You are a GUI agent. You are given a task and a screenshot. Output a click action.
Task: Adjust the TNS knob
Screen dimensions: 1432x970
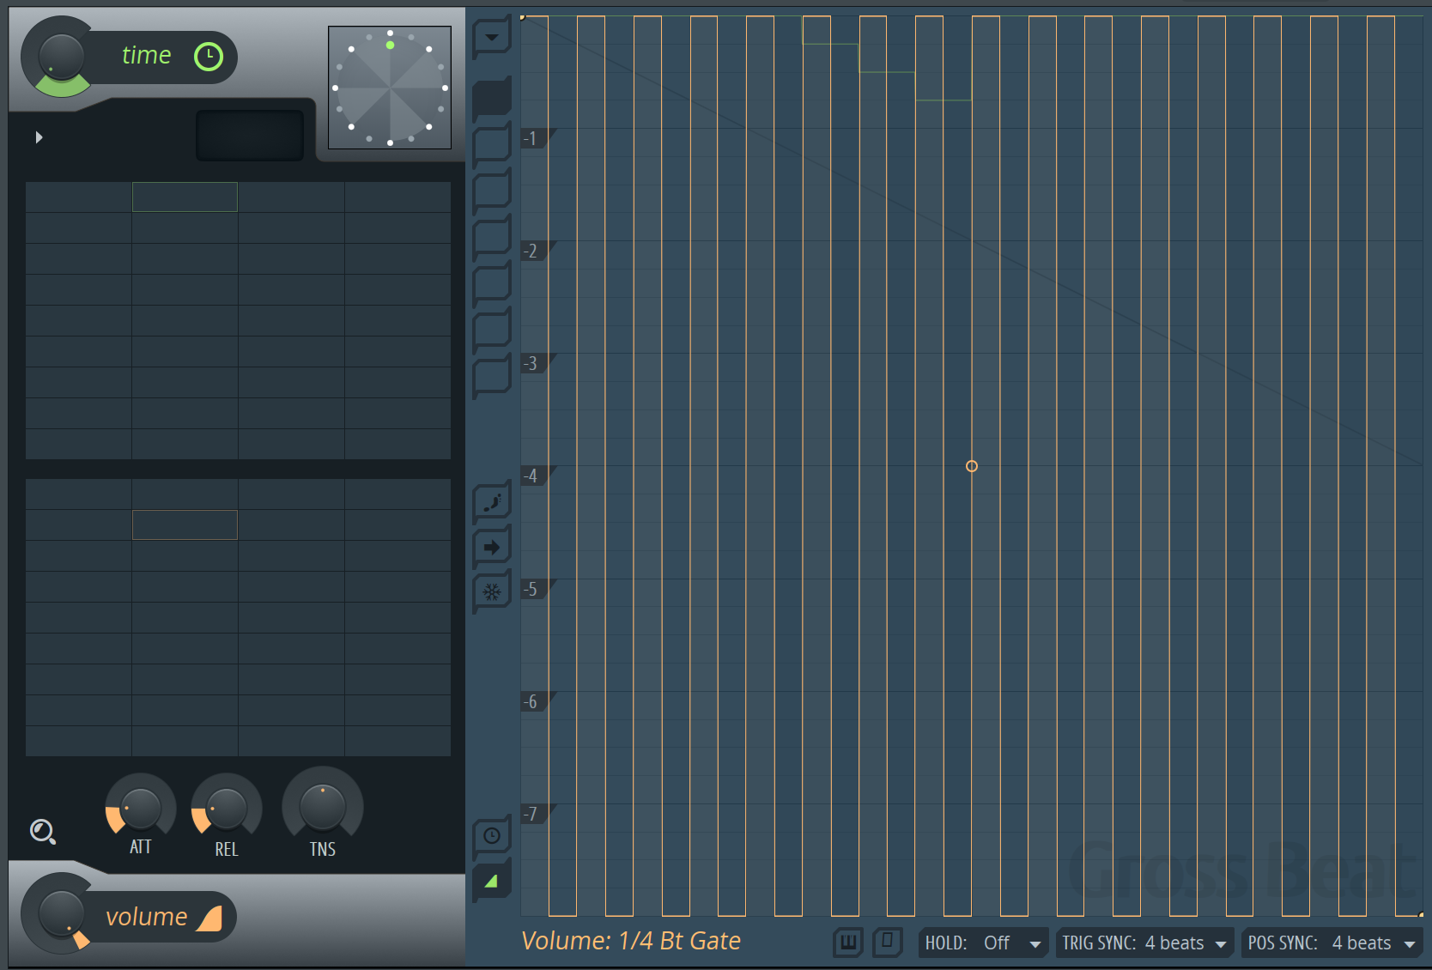tap(323, 807)
